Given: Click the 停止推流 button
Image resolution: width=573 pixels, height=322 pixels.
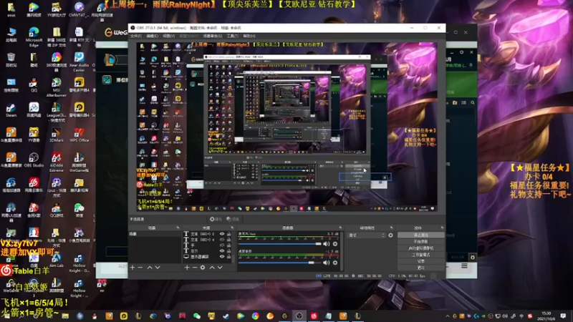Looking at the screenshot, I should (x=421, y=235).
